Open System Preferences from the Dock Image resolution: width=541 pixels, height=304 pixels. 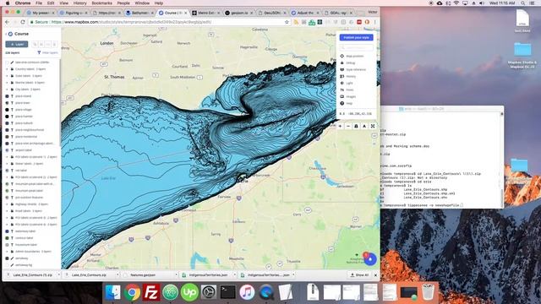pos(209,292)
